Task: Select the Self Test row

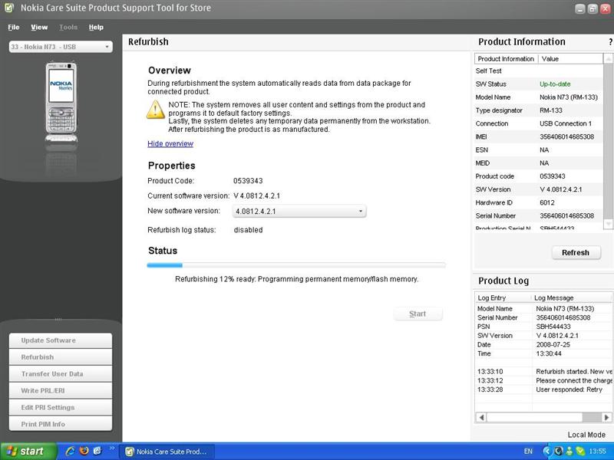Action: click(539, 71)
